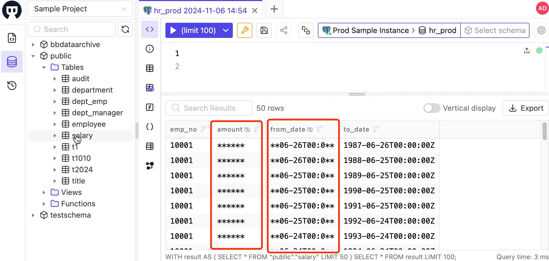Unmask the from_date column values
The image size is (549, 261).
click(310, 129)
